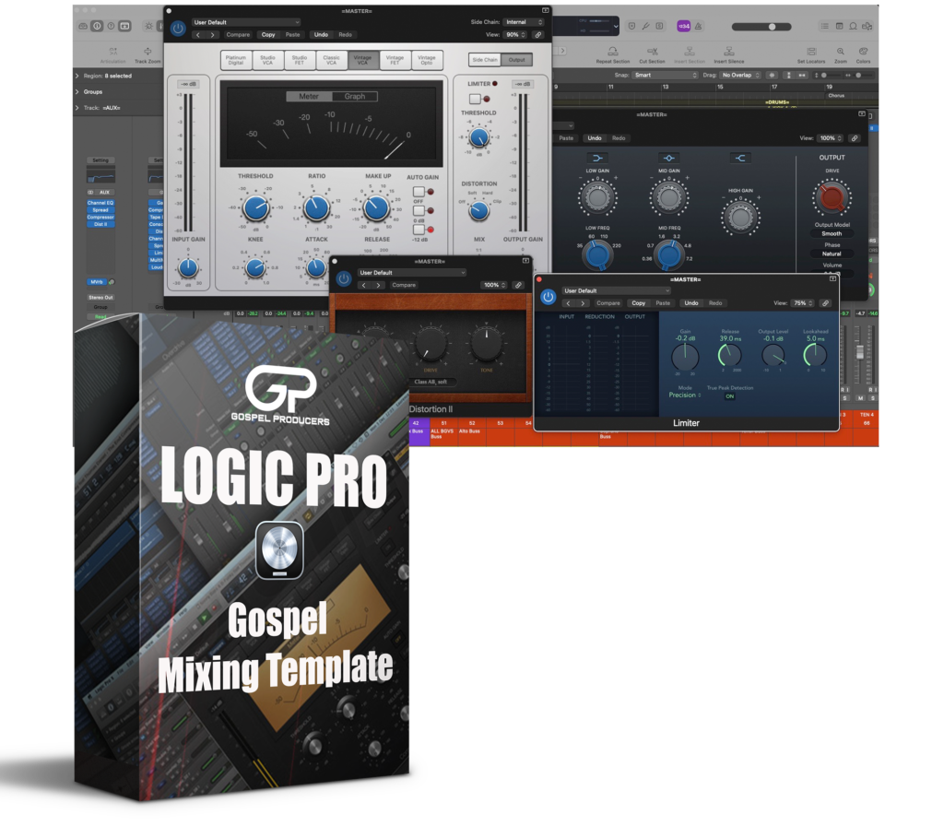Click the Insert Silence icon
This screenshot has width=944, height=826.
tap(730, 53)
